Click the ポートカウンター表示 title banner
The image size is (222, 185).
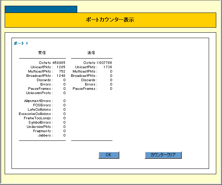tap(110, 20)
